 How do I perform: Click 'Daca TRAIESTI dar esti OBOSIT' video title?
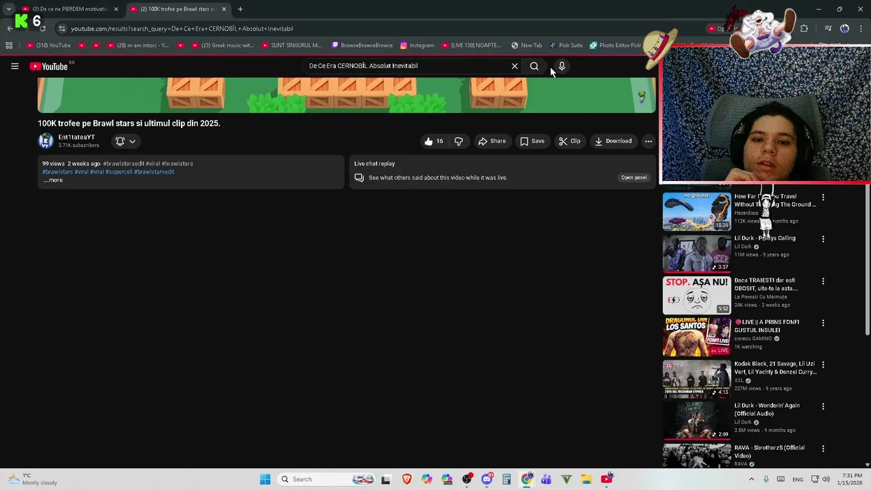coord(766,284)
